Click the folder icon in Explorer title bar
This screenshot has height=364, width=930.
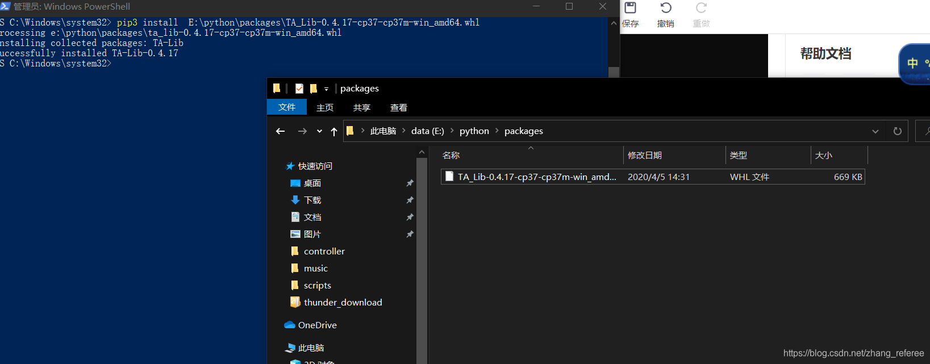277,88
